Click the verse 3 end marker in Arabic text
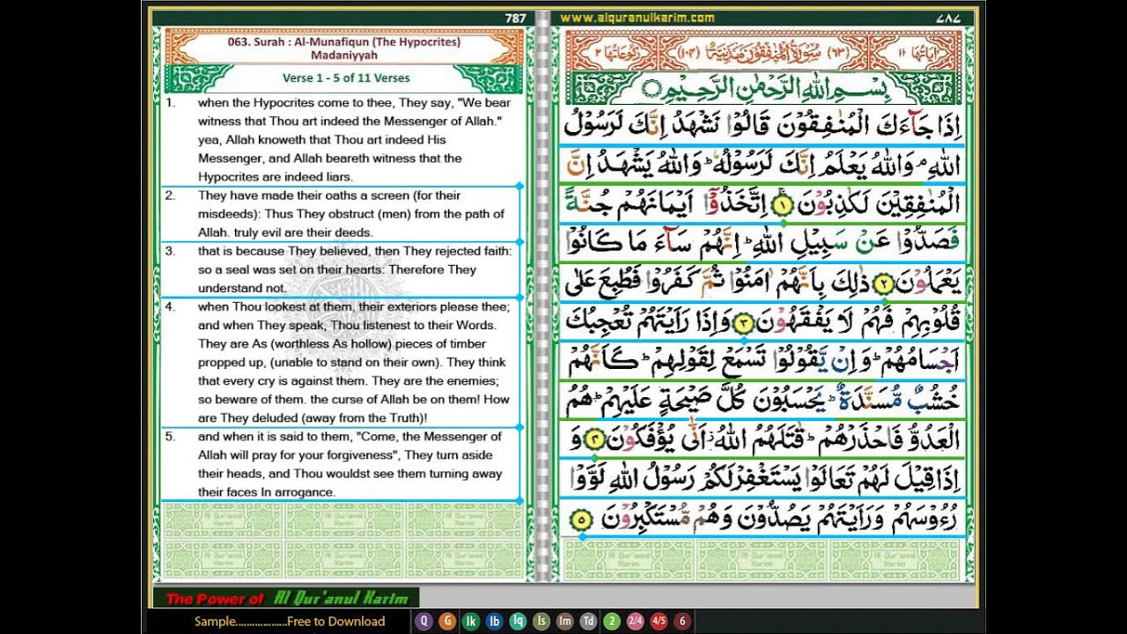Screen dimensions: 1127x634 point(746,324)
